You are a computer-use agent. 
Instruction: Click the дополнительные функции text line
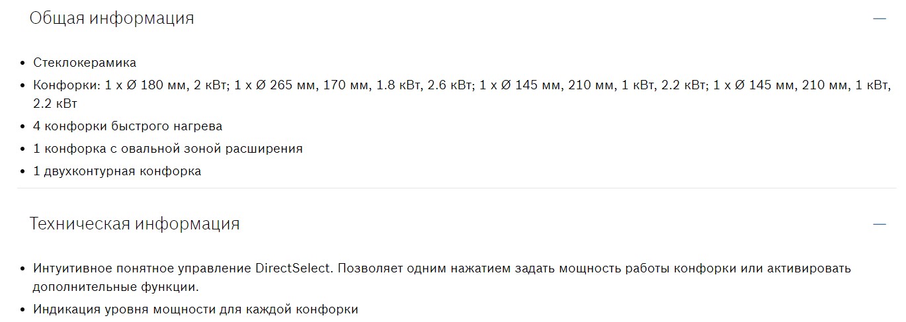pos(116,288)
